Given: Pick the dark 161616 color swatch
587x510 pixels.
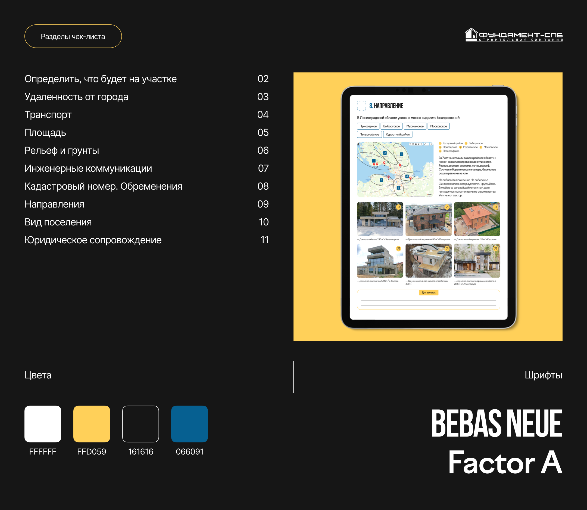Looking at the screenshot, I should coord(140,424).
